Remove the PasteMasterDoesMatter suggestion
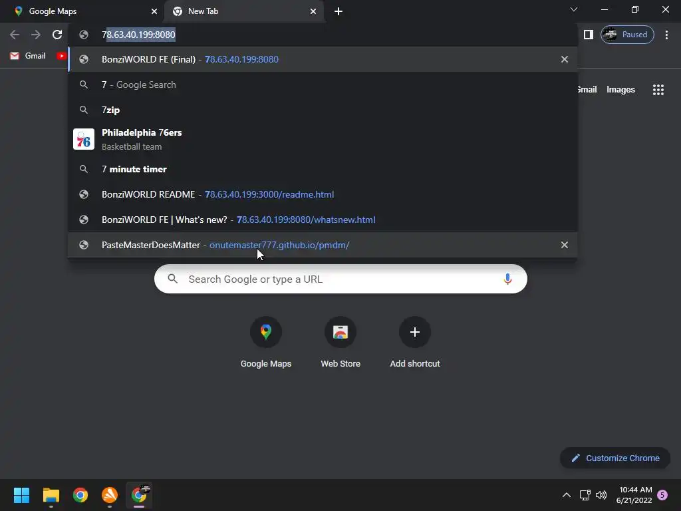 (564, 245)
